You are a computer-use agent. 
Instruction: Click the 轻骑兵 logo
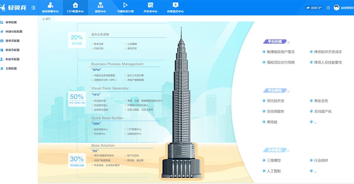[x=14, y=7]
